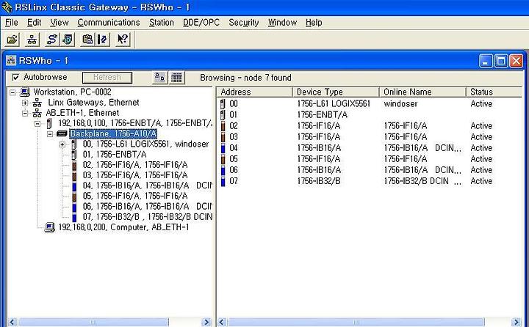
Task: Open the DDE/OPC menu
Action: (x=201, y=23)
